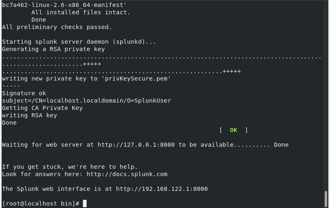Click 'Generating a RSA private key' line

click(53, 49)
